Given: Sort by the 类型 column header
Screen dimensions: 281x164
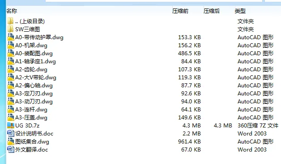Looking at the screenshot, I should click(240, 11).
